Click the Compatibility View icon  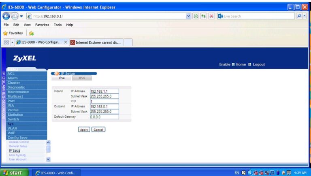[x=196, y=16]
